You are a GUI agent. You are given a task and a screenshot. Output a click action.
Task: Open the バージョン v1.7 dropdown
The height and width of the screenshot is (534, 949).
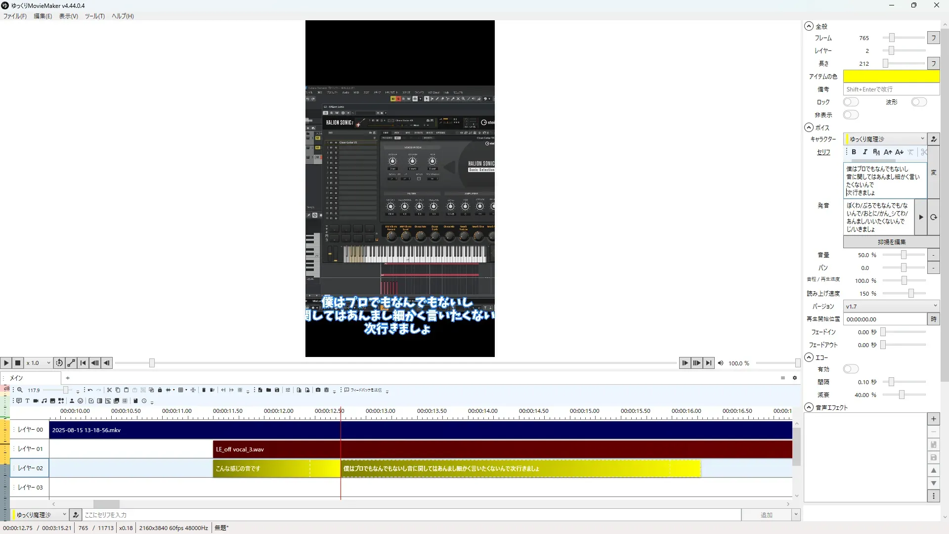(891, 307)
